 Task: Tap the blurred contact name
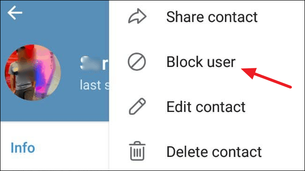94,63
